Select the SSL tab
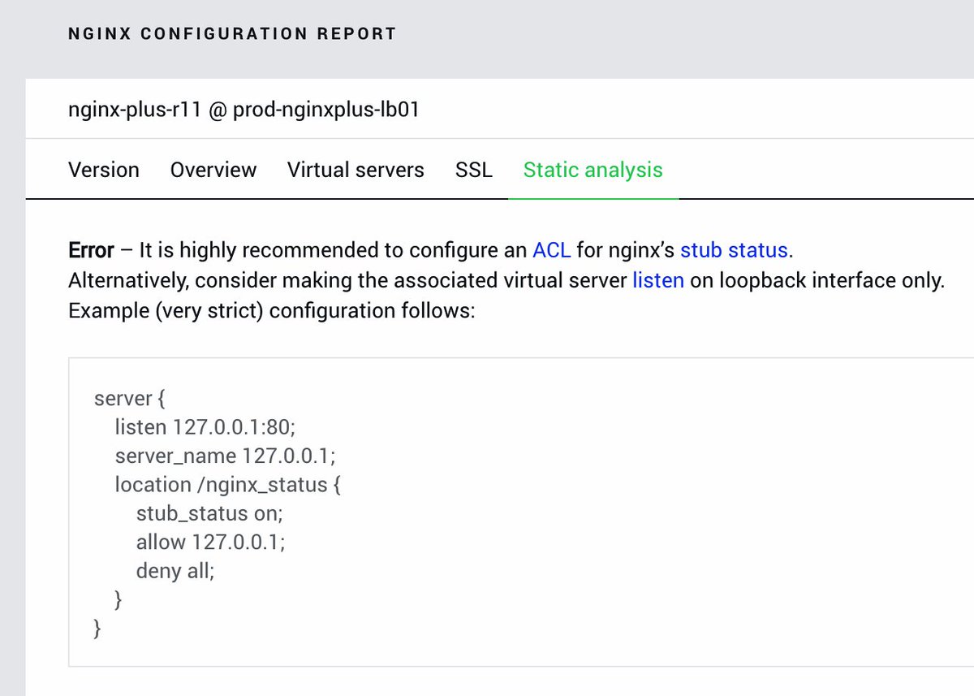Screen dimensions: 974x696 pyautogui.click(x=474, y=170)
